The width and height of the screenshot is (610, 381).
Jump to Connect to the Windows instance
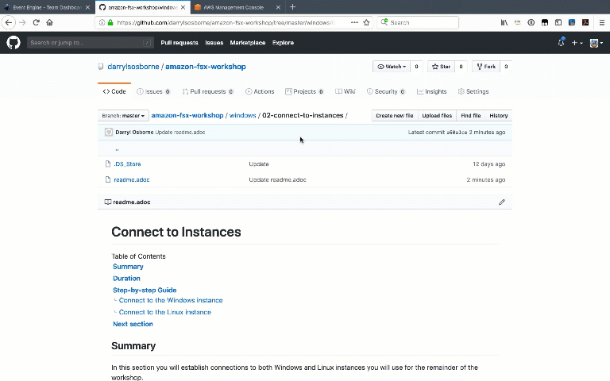171,300
